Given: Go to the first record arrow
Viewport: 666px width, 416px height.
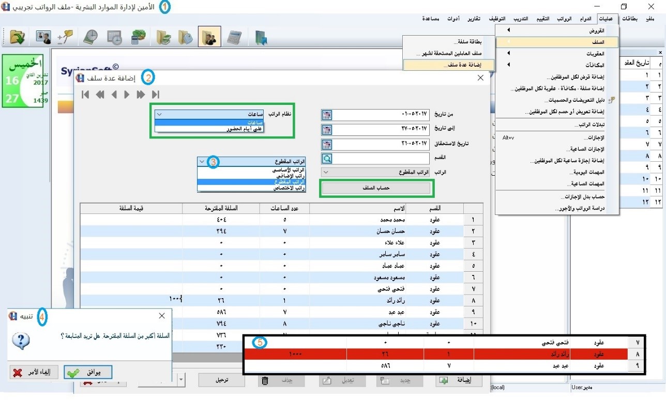Looking at the screenshot, I should (x=85, y=95).
